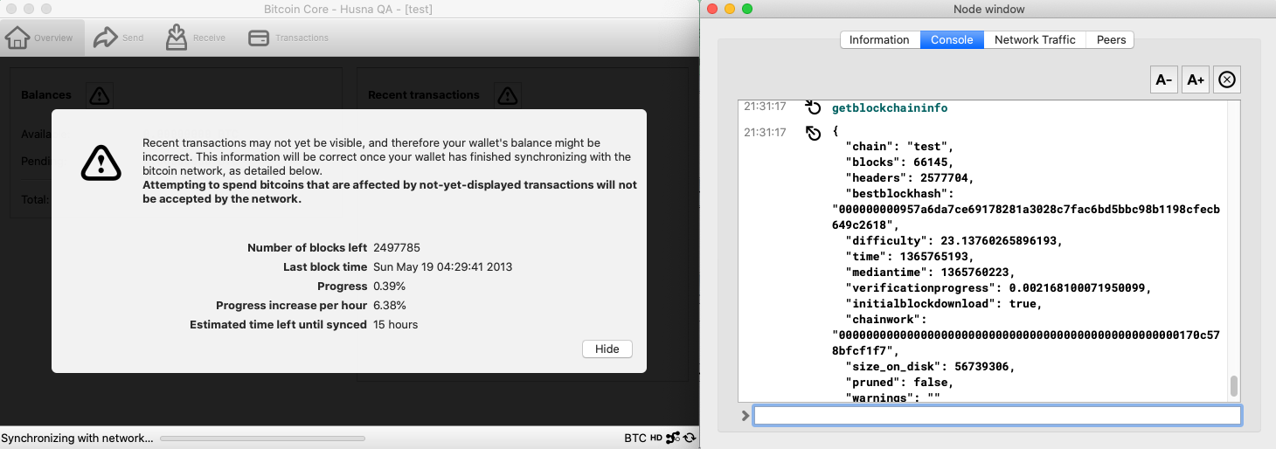The width and height of the screenshot is (1276, 449).
Task: Click the console scrollbar thumb
Action: (x=1234, y=386)
